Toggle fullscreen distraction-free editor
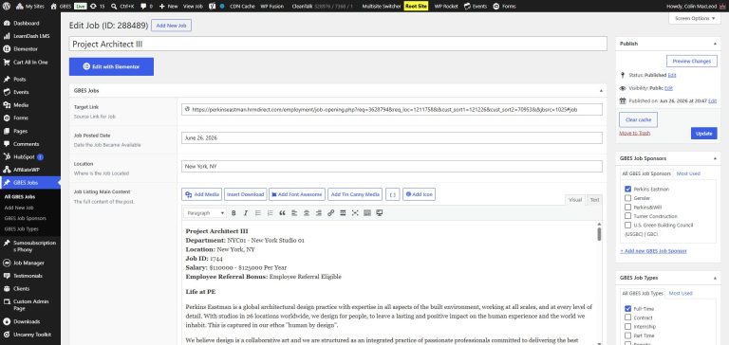 pyautogui.click(x=355, y=213)
